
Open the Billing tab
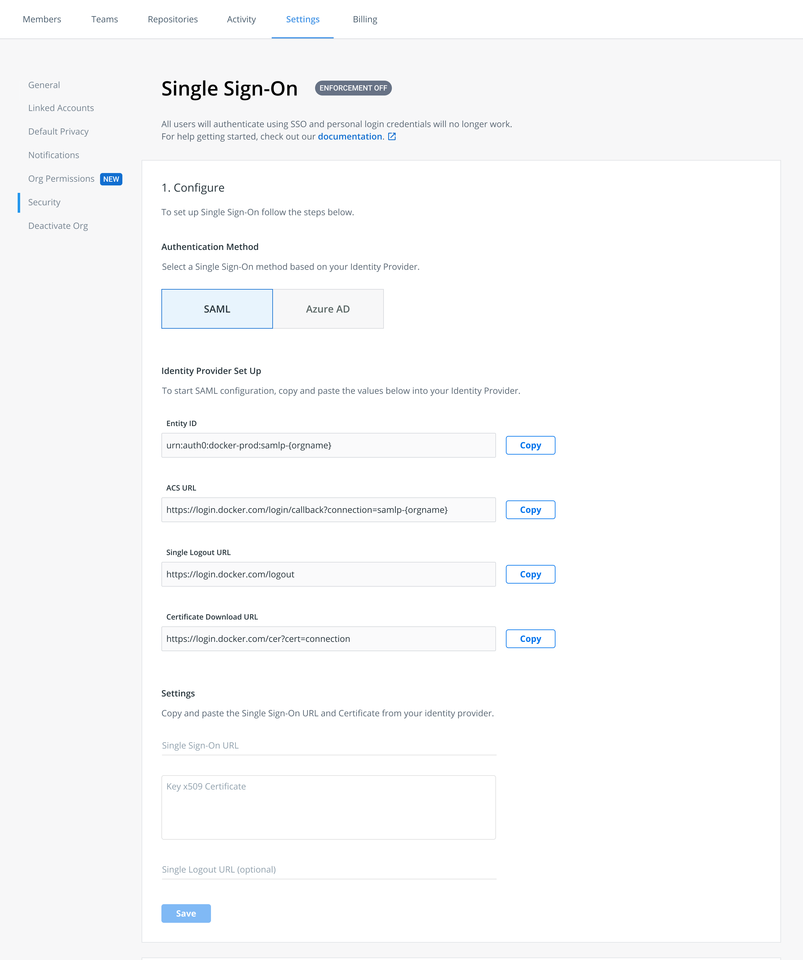[365, 19]
